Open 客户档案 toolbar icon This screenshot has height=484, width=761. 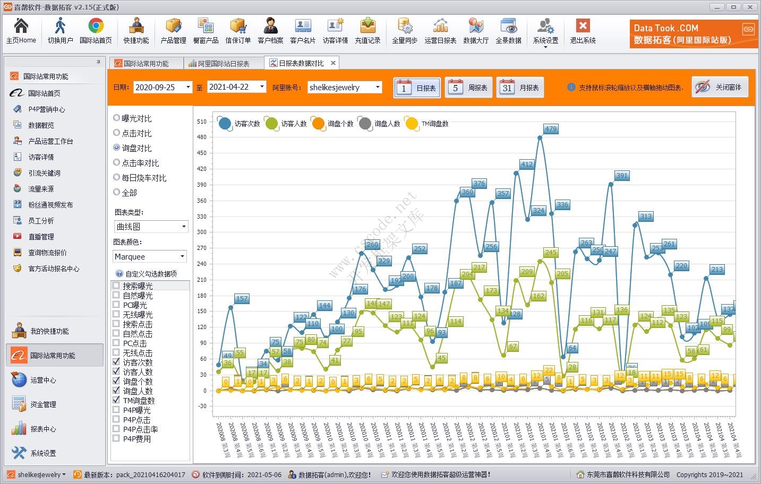click(270, 30)
